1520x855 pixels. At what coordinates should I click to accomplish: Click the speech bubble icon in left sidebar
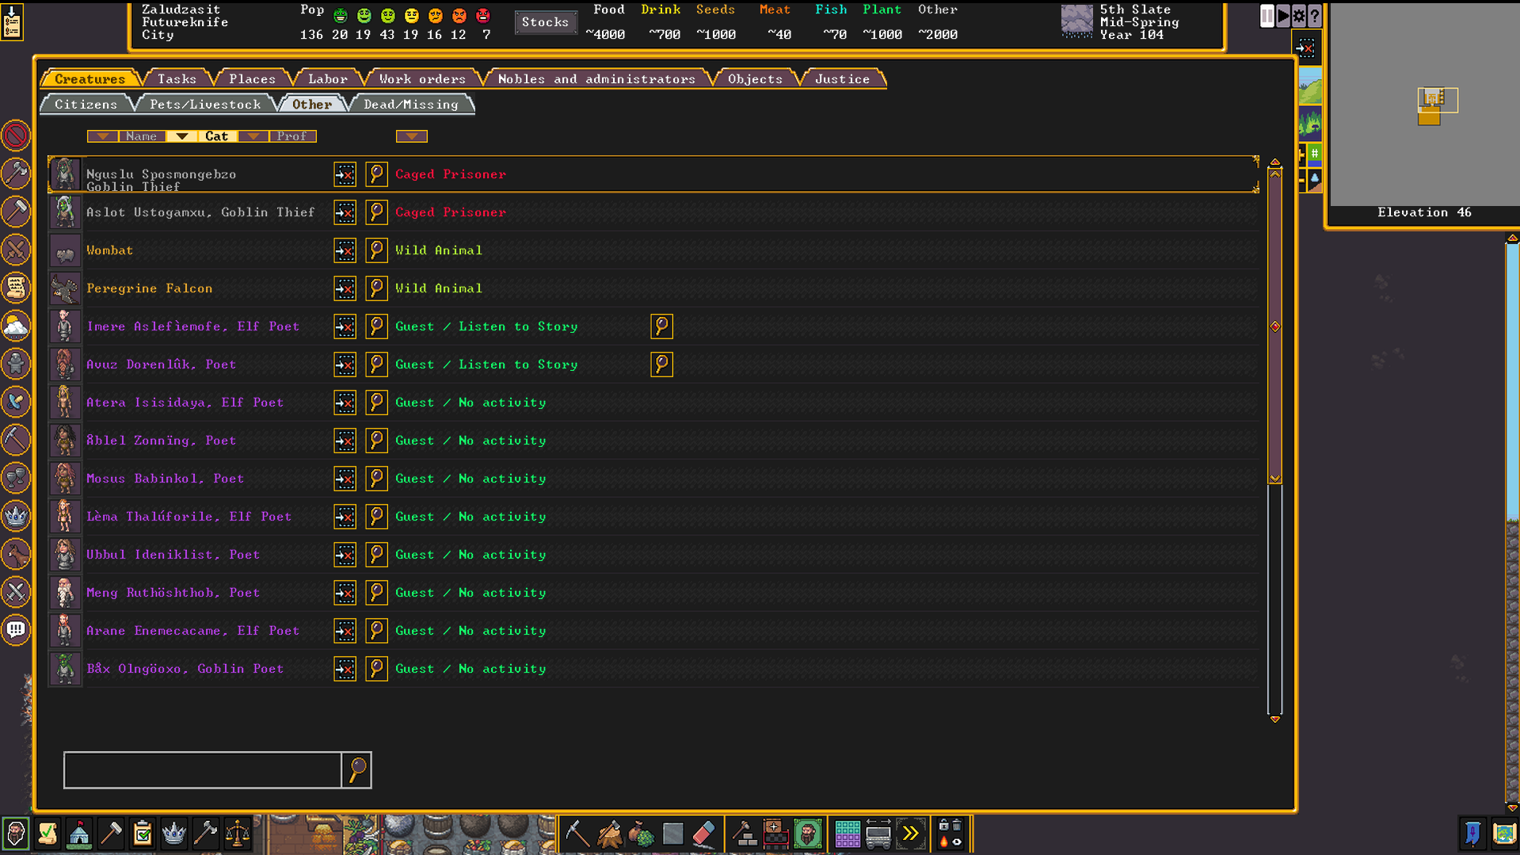[x=16, y=631]
